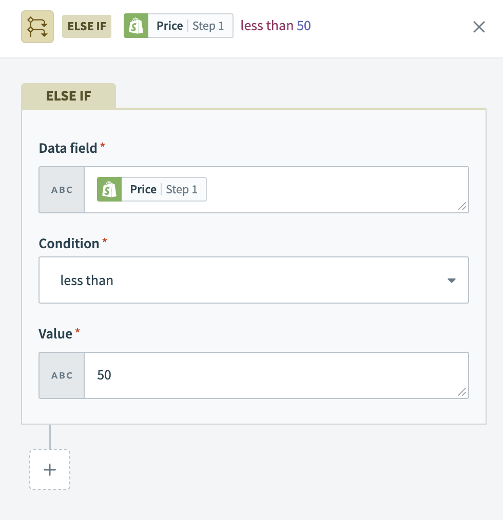Toggle the ABC mode for Value field

(x=62, y=375)
